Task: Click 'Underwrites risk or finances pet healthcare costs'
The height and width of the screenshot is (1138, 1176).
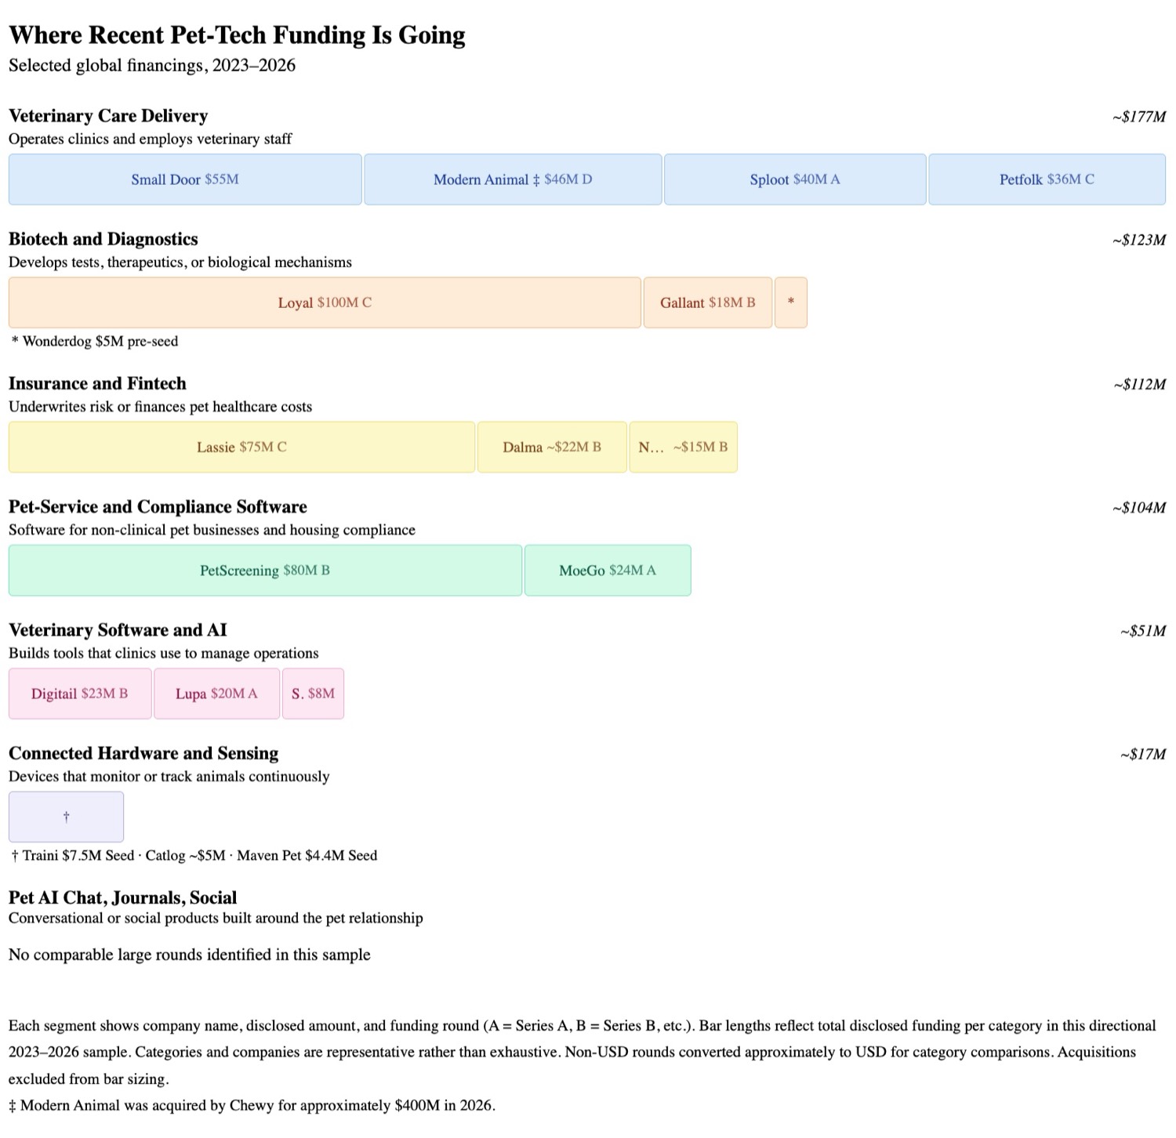Action: click(160, 407)
